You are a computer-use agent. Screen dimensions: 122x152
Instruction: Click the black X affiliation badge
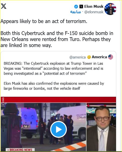pos(81,6)
